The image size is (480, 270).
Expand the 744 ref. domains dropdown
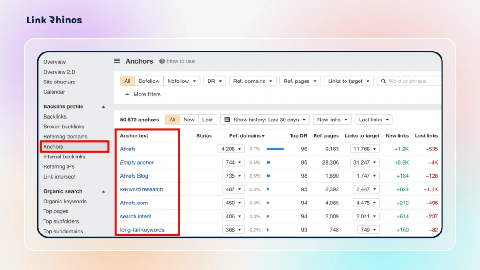233,163
